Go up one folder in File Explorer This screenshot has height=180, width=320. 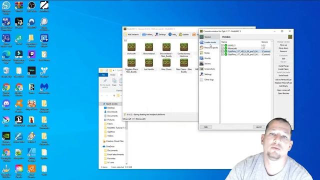tap(114, 95)
